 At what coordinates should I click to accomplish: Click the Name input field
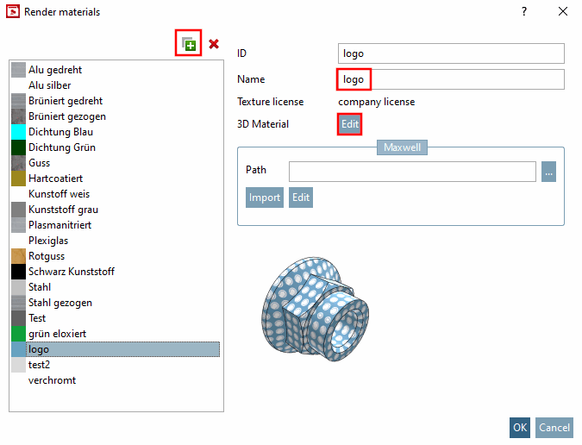click(451, 79)
